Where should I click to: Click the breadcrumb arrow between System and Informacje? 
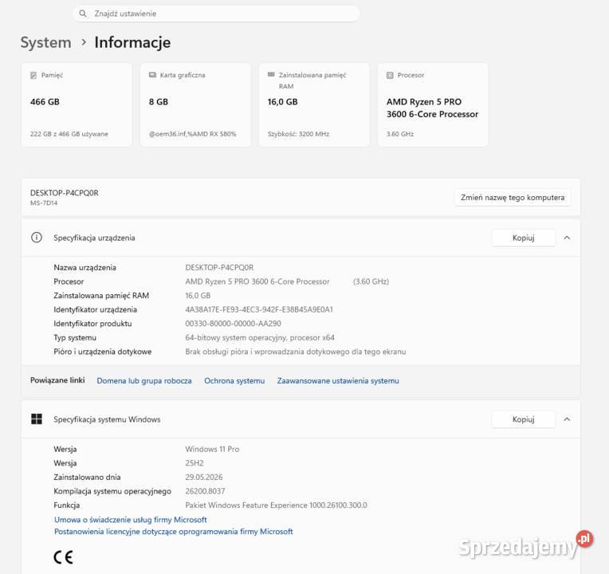84,42
